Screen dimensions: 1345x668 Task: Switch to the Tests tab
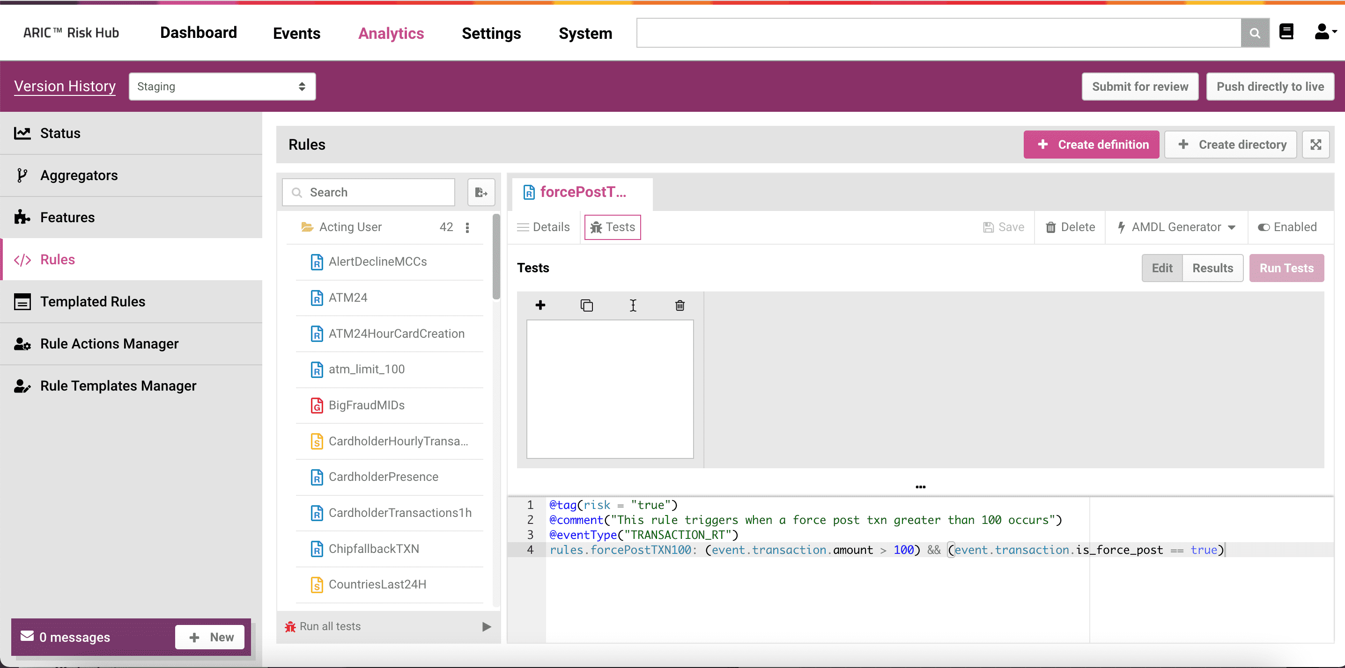click(x=613, y=227)
